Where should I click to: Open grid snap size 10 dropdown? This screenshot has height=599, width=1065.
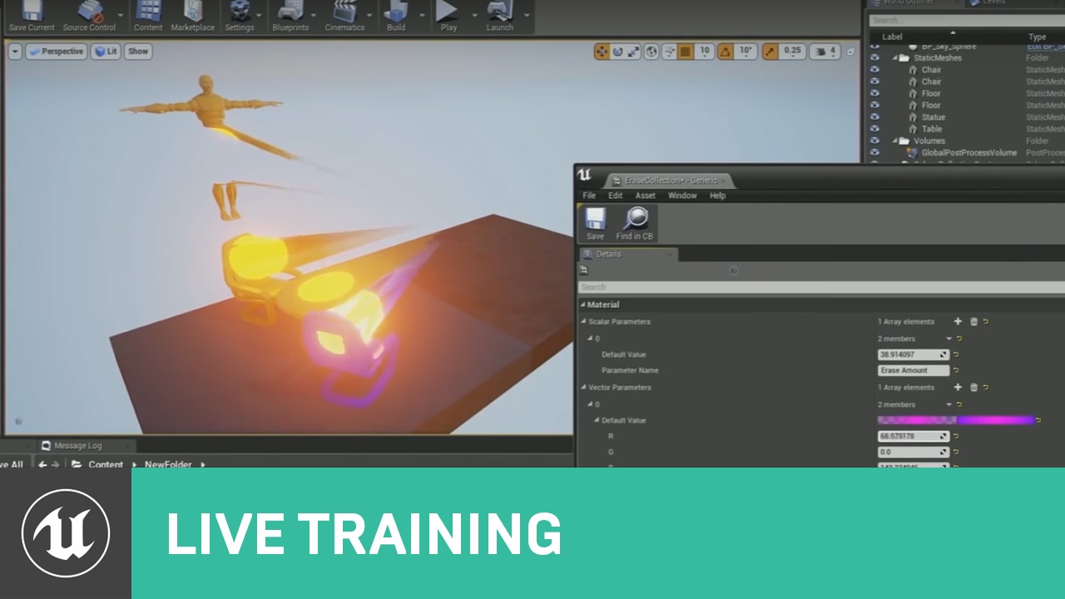(x=705, y=52)
